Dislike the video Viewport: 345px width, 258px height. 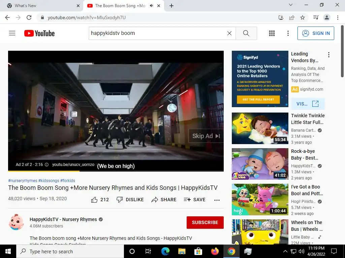(130, 200)
